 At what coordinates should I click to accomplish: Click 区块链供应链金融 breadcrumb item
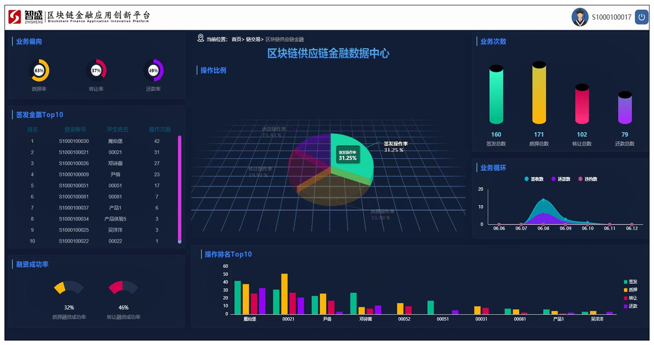tap(285, 39)
